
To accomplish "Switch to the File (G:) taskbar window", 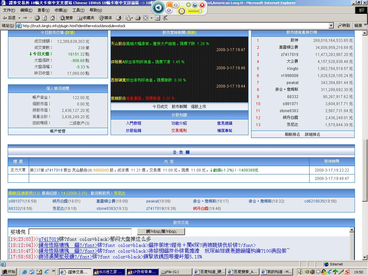I will tap(176, 272).
